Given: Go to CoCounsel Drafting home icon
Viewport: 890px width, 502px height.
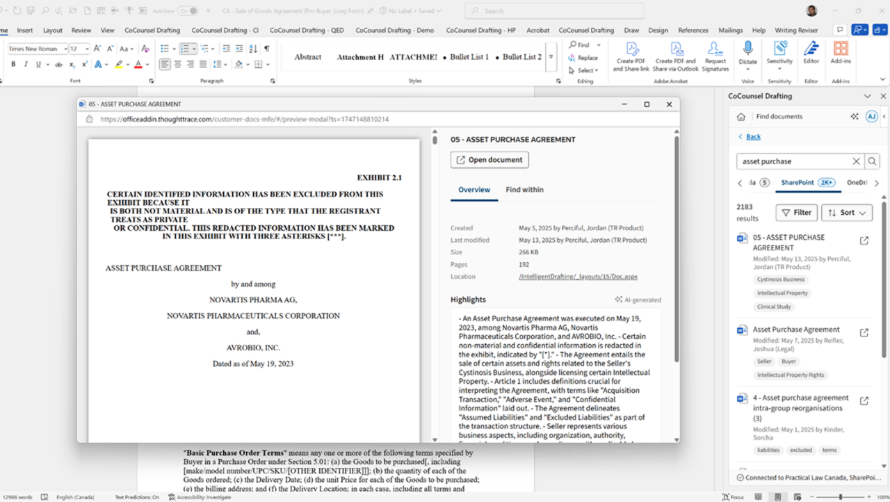Looking at the screenshot, I should pos(741,117).
